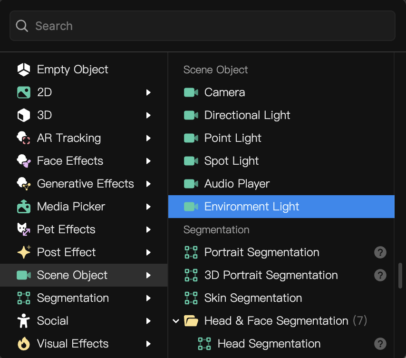Viewport: 406px width, 358px height.
Task: Open the Visual Effects submenu arrow
Action: point(148,344)
